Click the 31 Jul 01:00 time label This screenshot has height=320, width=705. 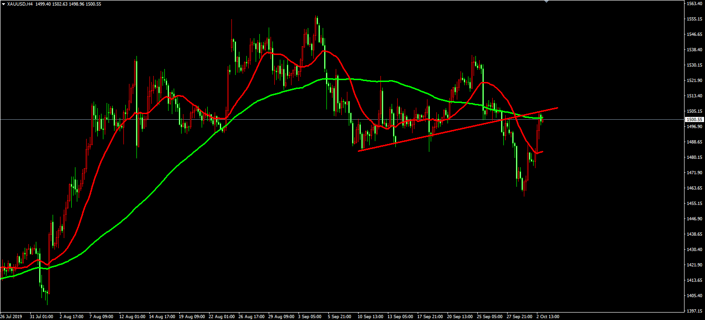tap(41, 317)
